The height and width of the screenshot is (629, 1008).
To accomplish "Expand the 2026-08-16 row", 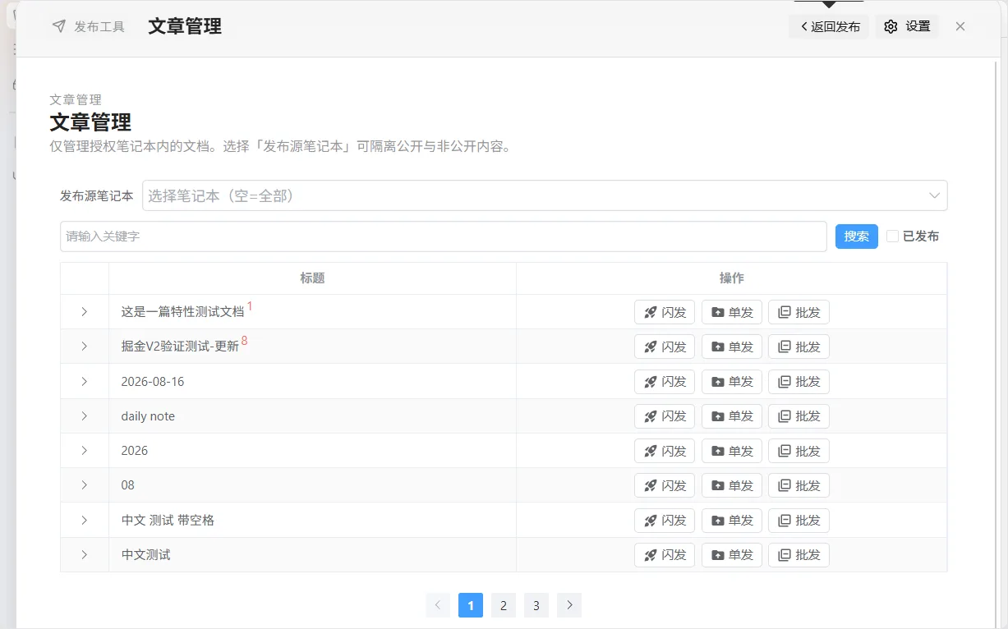I will point(85,382).
